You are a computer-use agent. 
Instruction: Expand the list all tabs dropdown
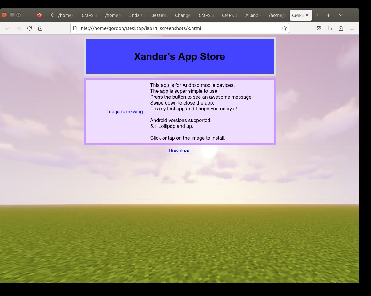click(341, 15)
